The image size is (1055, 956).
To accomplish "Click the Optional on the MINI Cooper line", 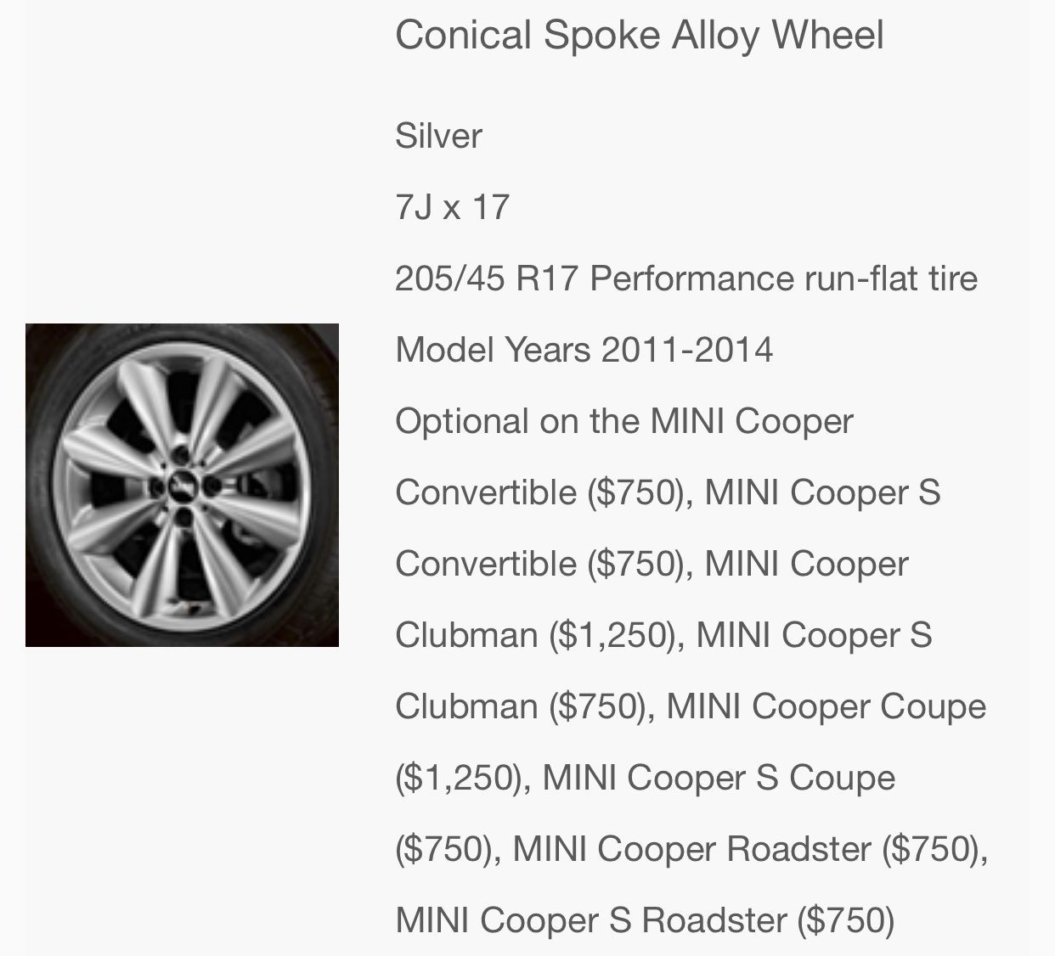I will tap(623, 421).
